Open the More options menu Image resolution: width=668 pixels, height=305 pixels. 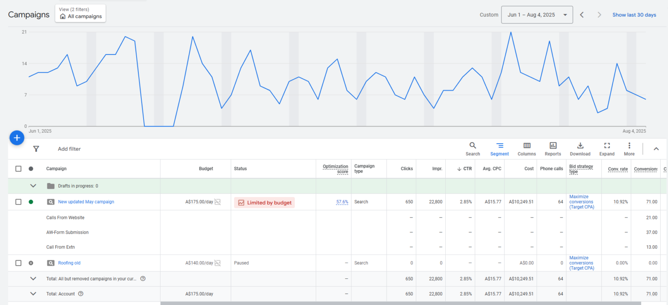click(x=629, y=148)
